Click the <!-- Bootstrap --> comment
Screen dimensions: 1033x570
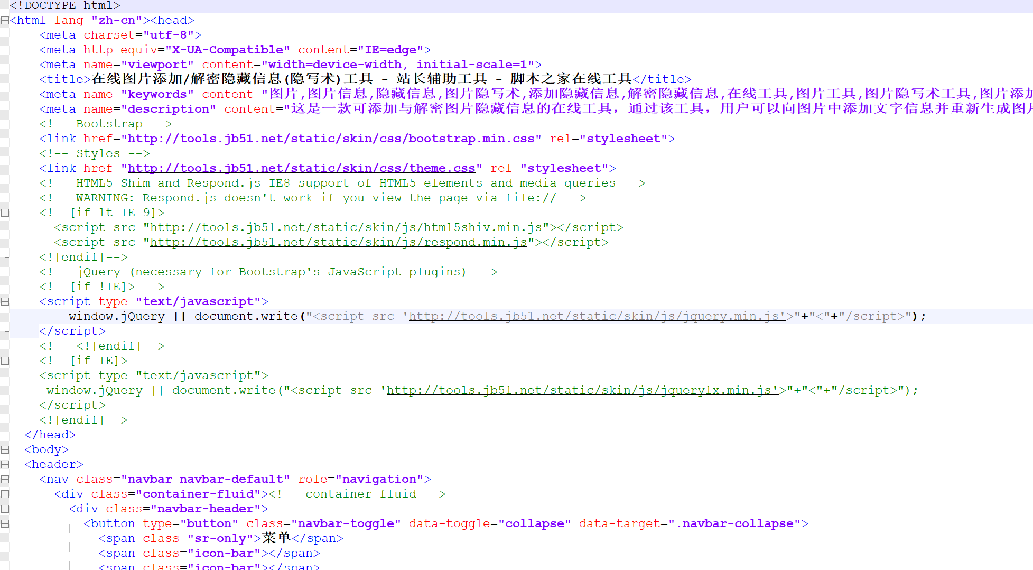click(x=106, y=124)
